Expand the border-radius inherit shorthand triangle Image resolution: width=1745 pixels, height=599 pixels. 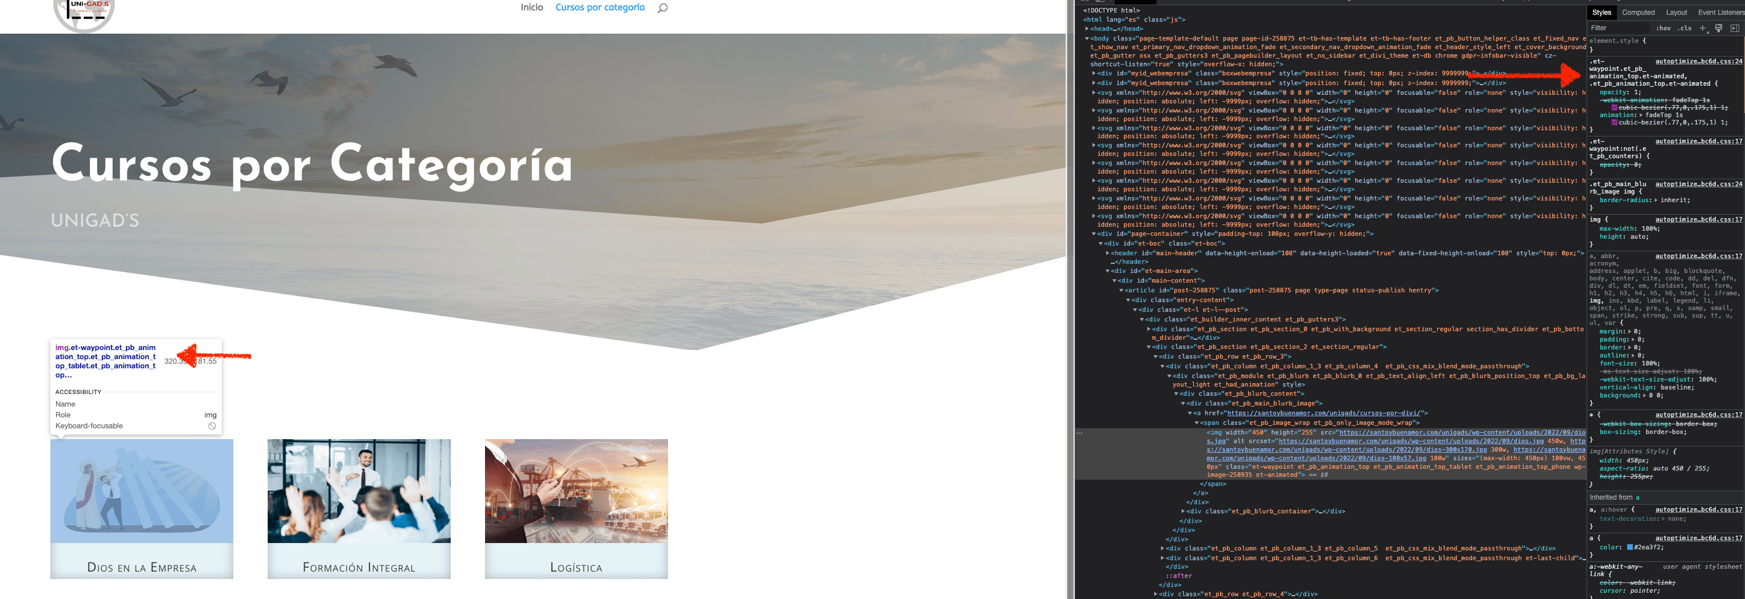pyautogui.click(x=1656, y=201)
